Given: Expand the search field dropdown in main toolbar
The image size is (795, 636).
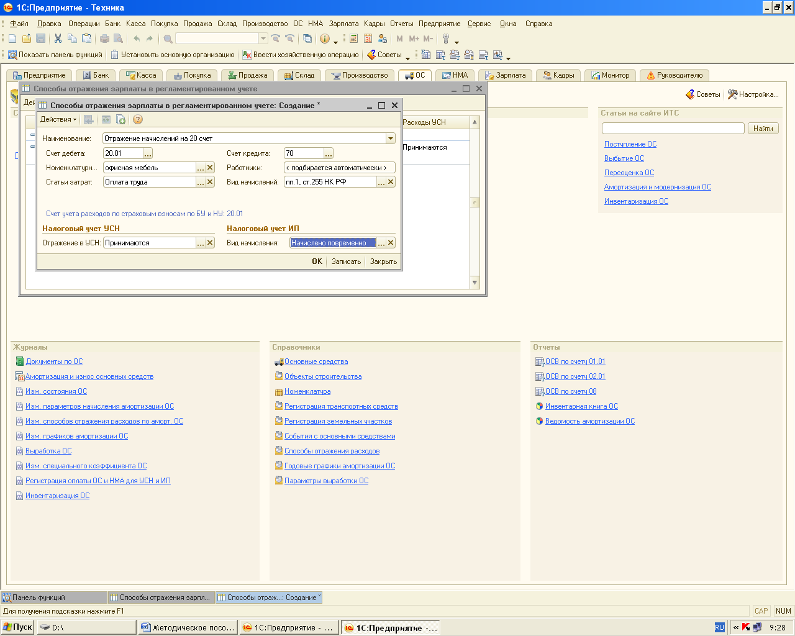Looking at the screenshot, I should pyautogui.click(x=263, y=39).
